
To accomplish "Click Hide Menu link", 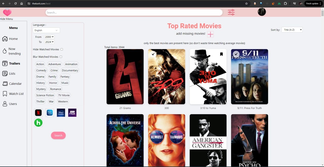I will [6, 19].
